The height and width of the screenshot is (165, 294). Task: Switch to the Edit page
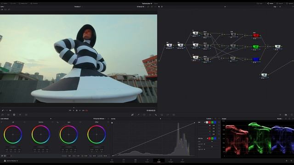135,161
